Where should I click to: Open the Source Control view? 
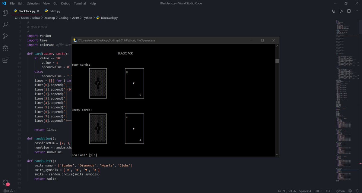tap(5, 36)
